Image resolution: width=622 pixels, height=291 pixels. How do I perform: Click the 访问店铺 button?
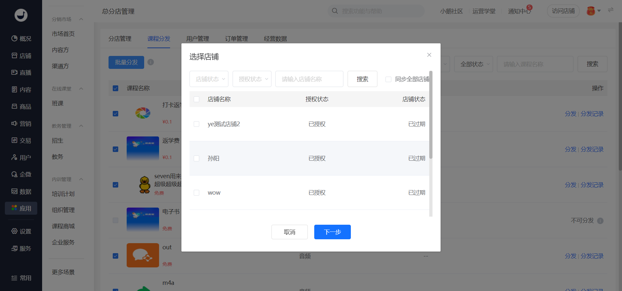tap(563, 11)
